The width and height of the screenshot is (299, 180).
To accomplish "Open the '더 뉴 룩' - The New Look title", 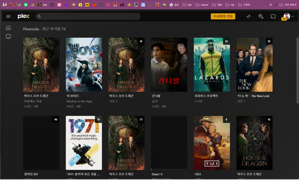I will tap(253, 96).
